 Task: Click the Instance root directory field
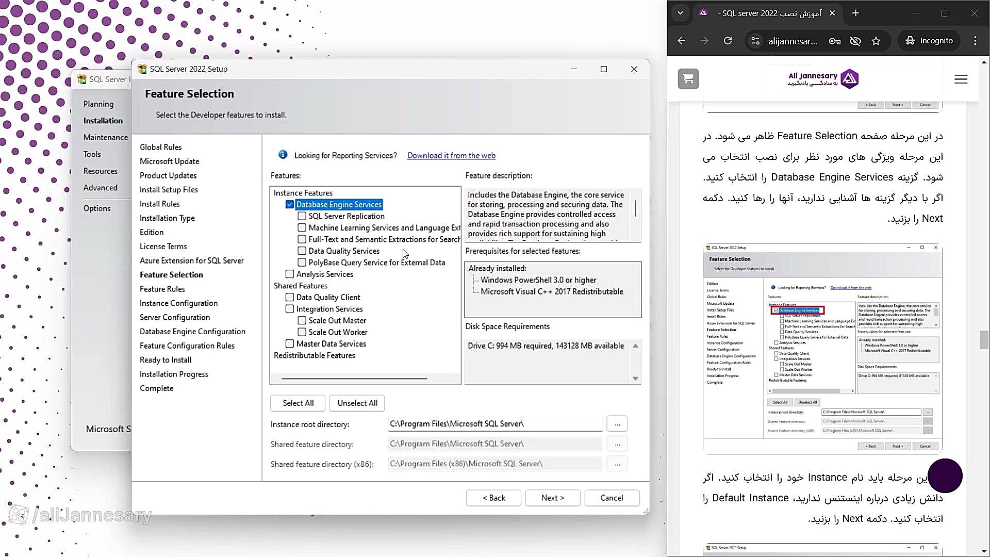tap(495, 424)
